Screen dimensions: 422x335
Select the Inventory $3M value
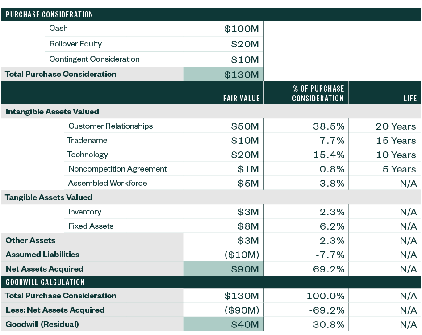coord(249,212)
